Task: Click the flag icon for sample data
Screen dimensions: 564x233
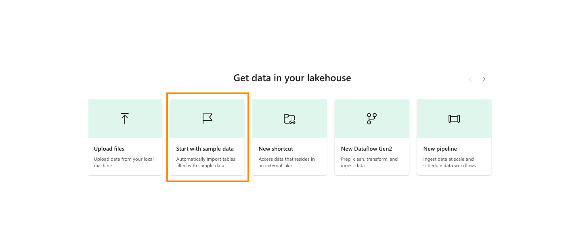Action: click(207, 119)
